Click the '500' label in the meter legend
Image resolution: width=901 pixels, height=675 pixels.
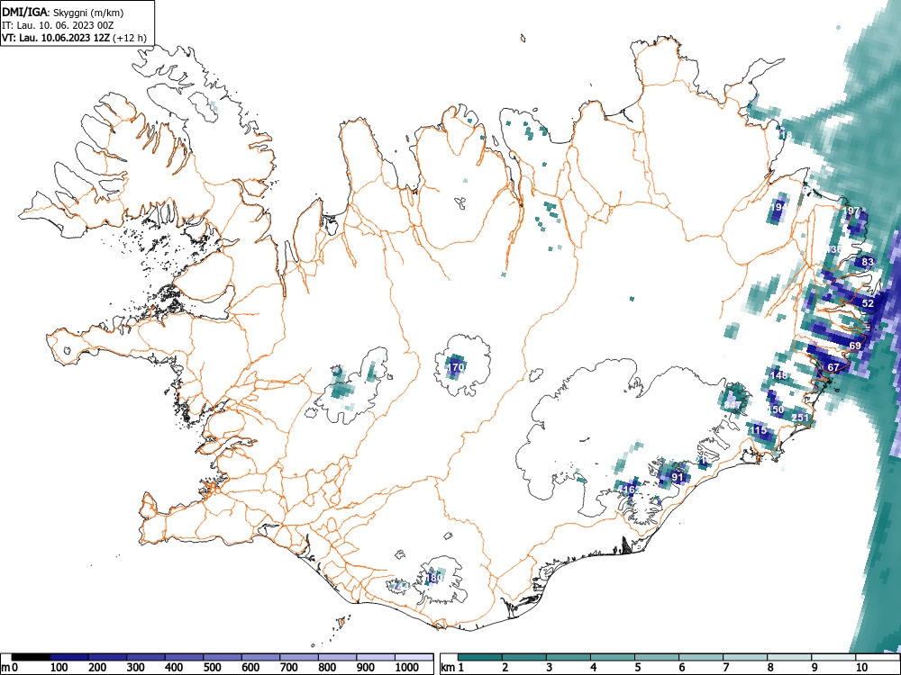click(212, 668)
